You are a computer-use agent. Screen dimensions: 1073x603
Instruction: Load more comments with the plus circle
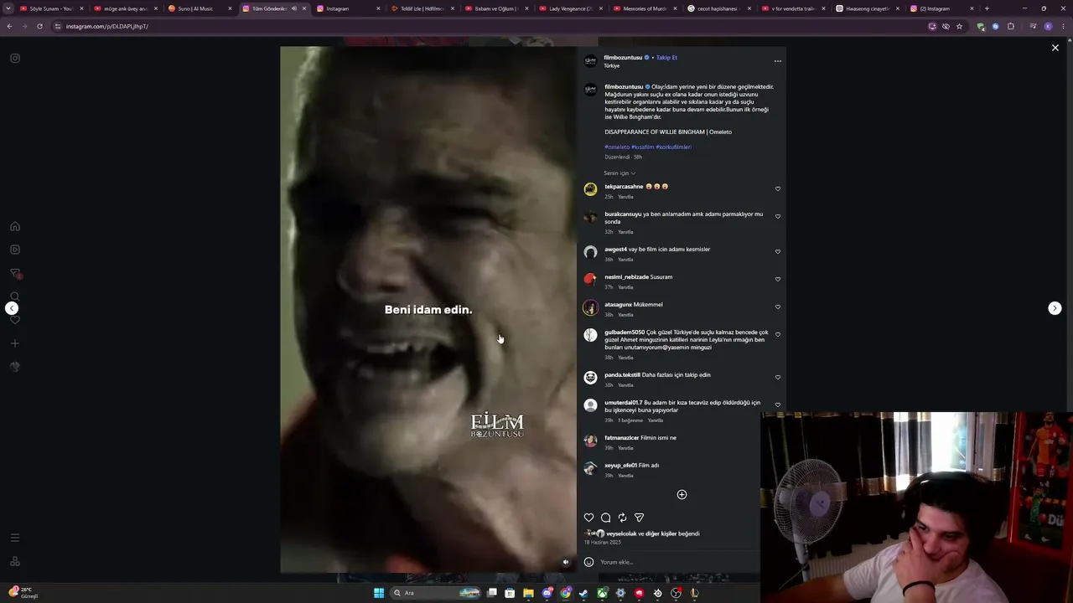(x=682, y=495)
